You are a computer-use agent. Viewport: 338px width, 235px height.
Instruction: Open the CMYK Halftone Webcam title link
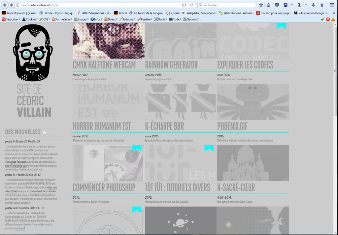pyautogui.click(x=104, y=65)
